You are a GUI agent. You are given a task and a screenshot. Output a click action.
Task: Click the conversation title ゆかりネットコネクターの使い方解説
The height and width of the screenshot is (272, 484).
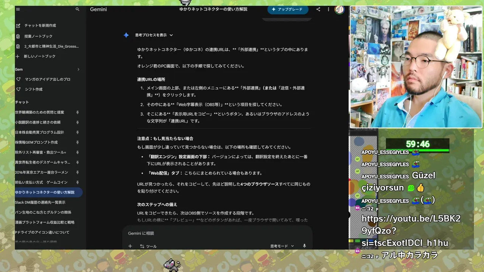213,9
